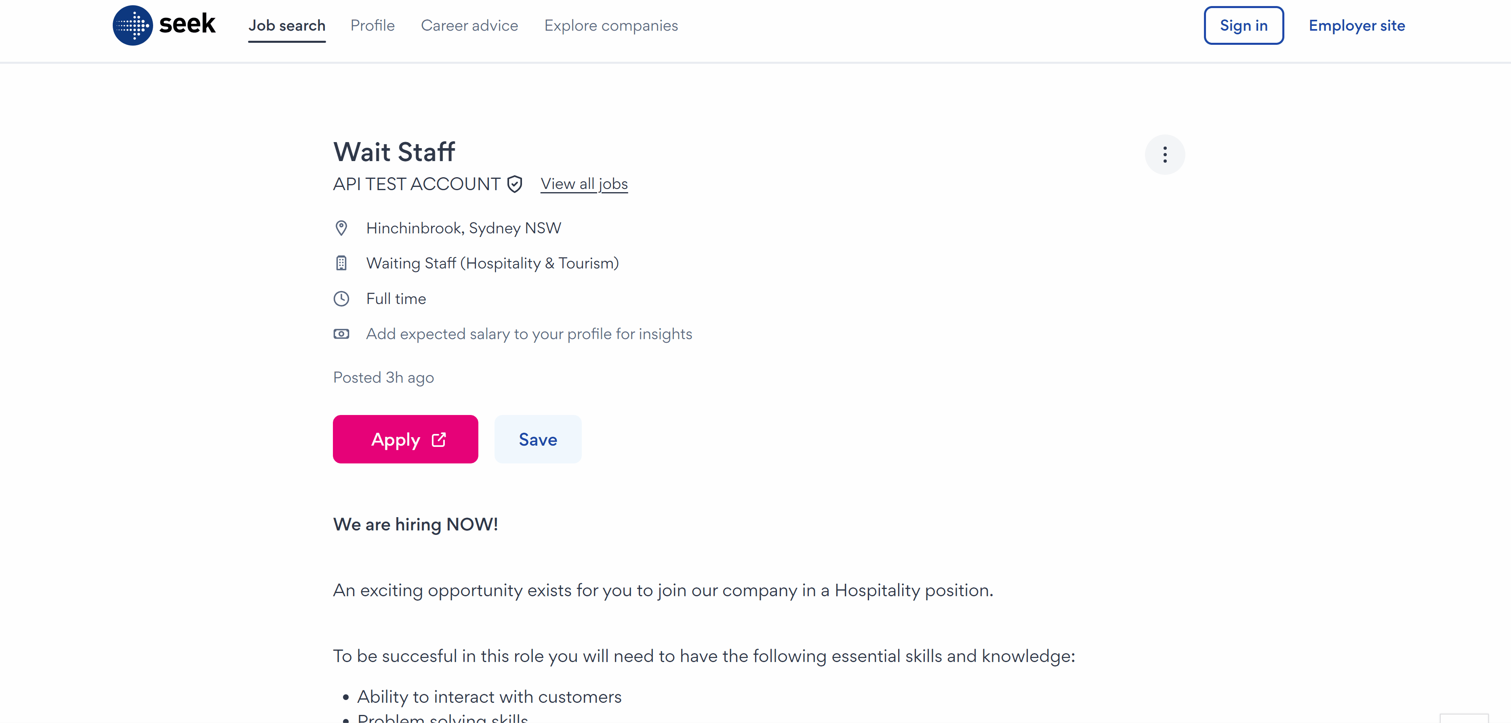Toggle Save for this job
This screenshot has width=1511, height=723.
coord(537,440)
